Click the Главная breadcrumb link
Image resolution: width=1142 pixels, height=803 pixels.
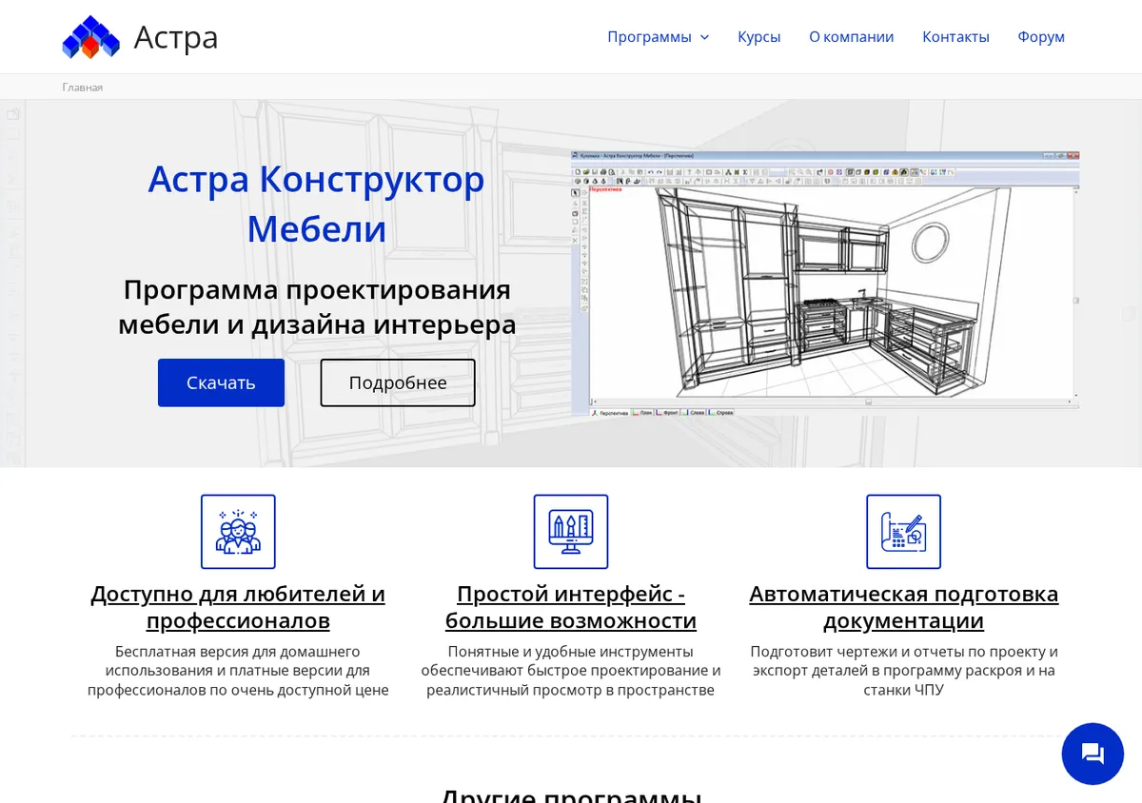[83, 87]
